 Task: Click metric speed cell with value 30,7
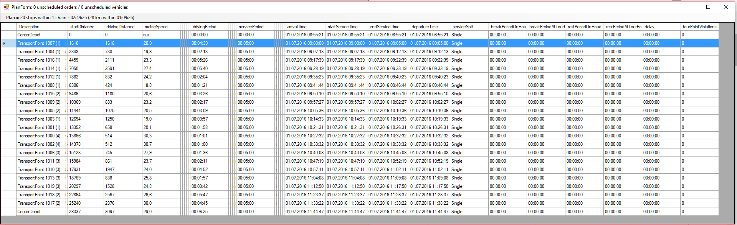pos(148,144)
